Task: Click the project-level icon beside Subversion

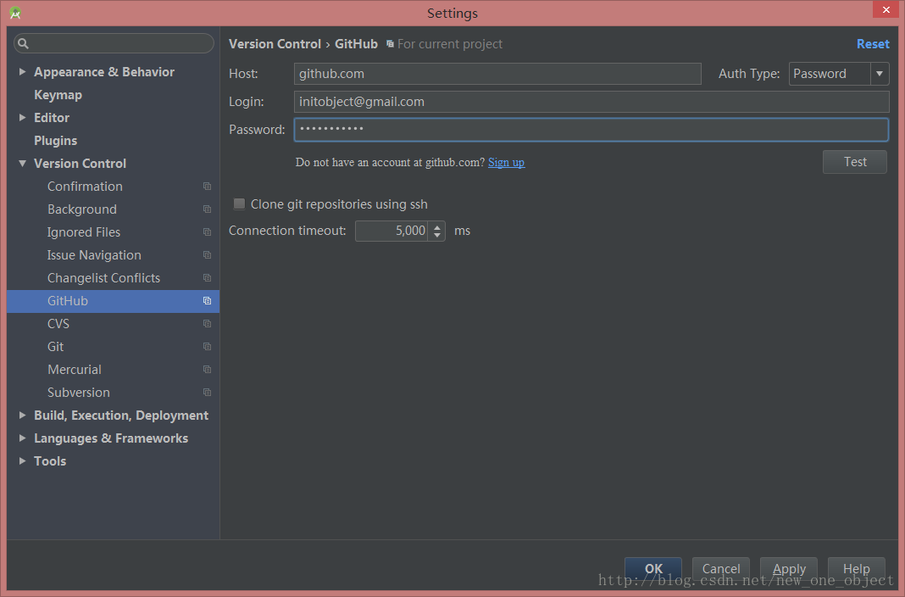Action: coord(207,393)
